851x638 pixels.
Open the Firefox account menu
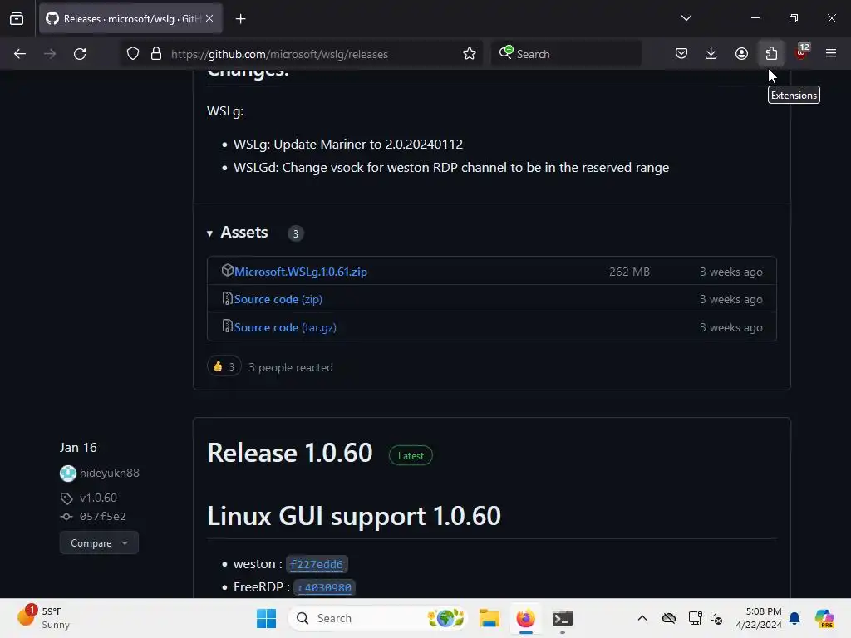click(741, 54)
